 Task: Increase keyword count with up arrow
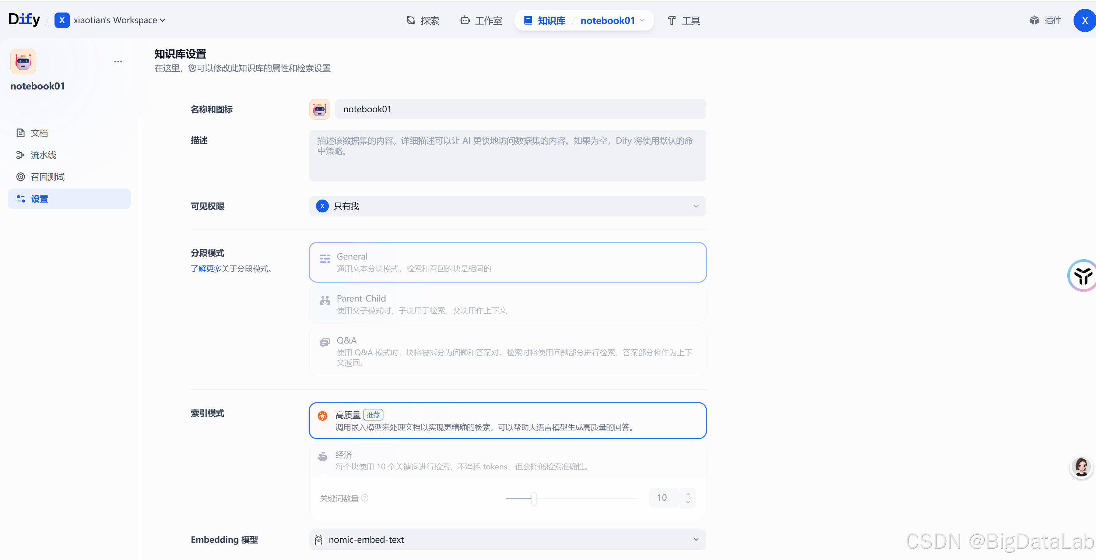tap(688, 494)
